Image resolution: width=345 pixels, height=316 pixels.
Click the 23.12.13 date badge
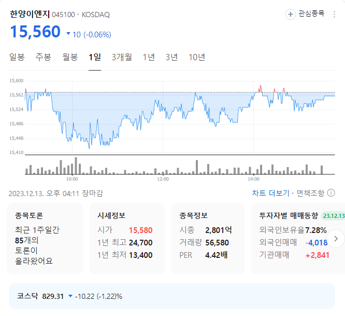pos(333,216)
